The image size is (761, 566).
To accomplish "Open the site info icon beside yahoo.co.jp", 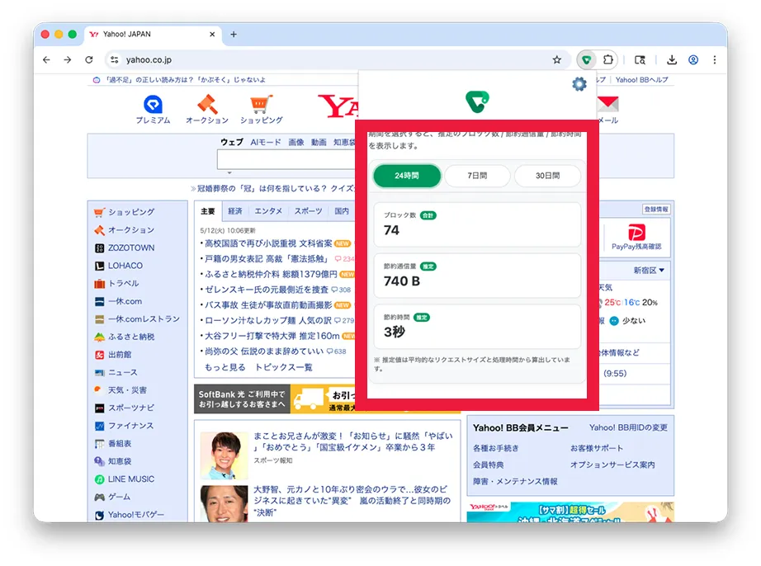I will [x=115, y=60].
